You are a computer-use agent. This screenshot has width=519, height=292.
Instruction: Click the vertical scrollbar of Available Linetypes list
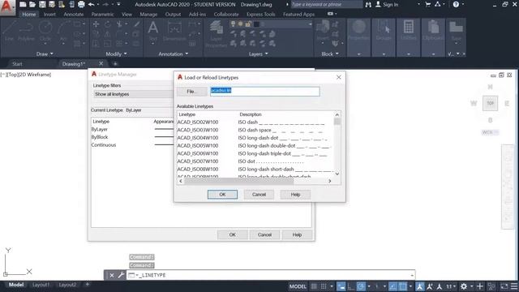pyautogui.click(x=337, y=144)
